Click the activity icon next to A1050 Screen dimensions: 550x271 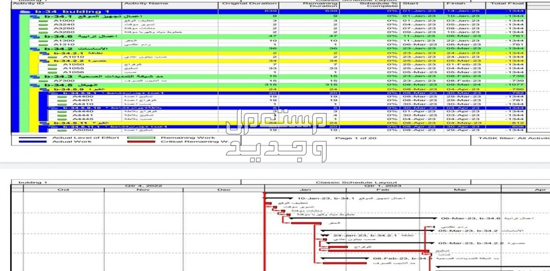point(53,65)
